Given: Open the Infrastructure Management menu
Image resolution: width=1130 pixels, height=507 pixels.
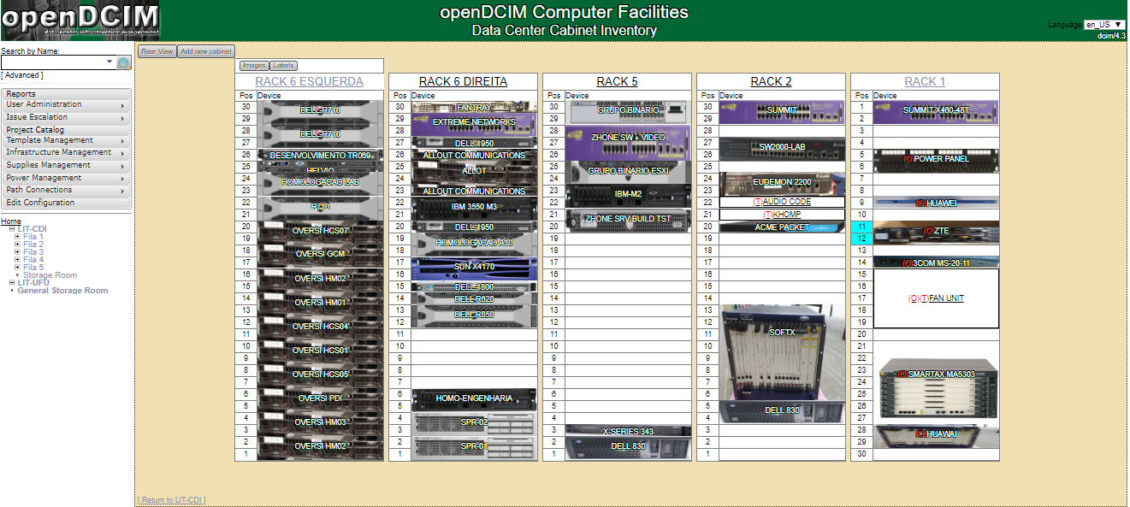Looking at the screenshot, I should tap(67, 152).
